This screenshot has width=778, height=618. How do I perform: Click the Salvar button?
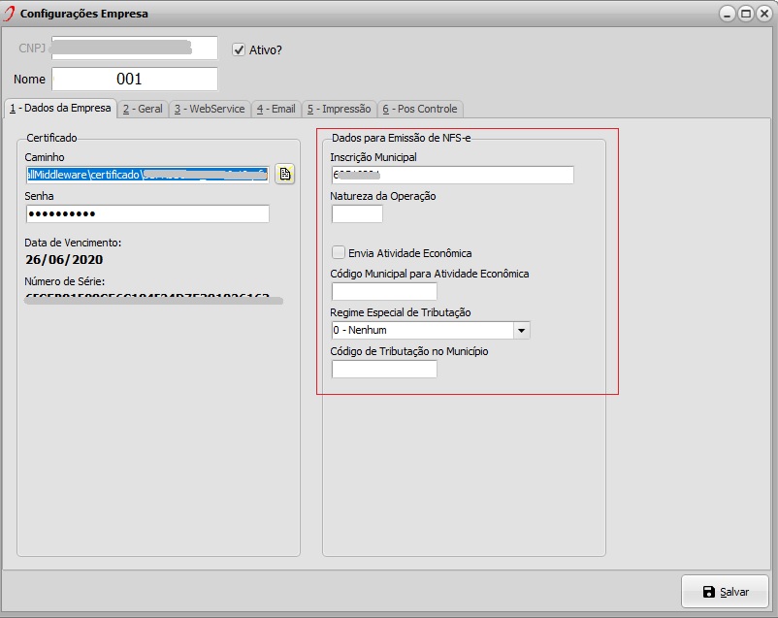point(725,591)
